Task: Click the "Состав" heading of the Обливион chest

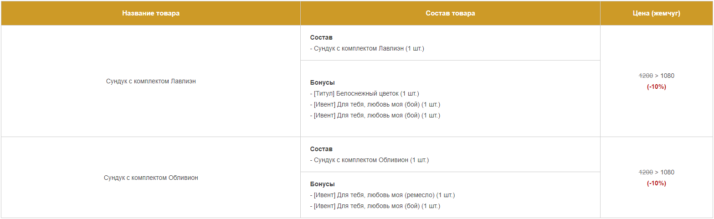Action: 321,149
